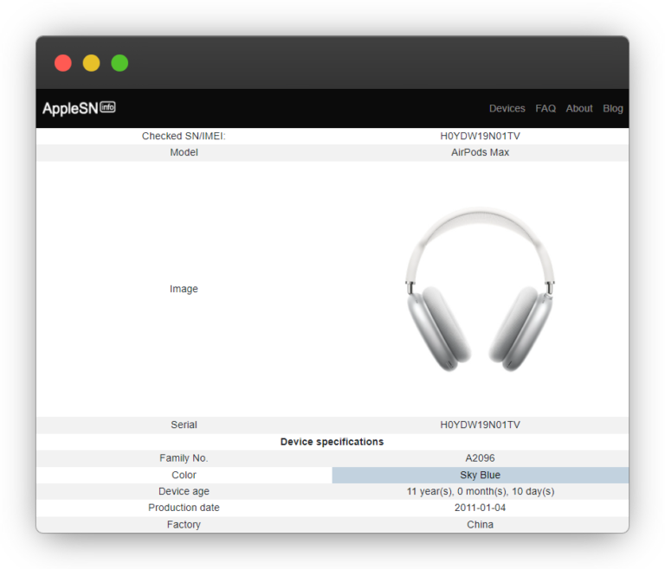Click the AirPods Max product image
The width and height of the screenshot is (665, 569).
(x=480, y=290)
